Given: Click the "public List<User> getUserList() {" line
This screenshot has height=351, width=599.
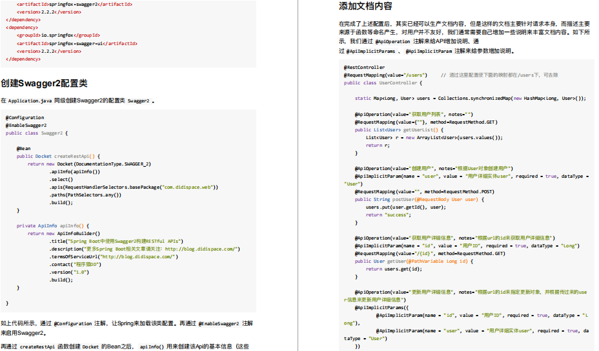Looking at the screenshot, I should pos(399,129).
